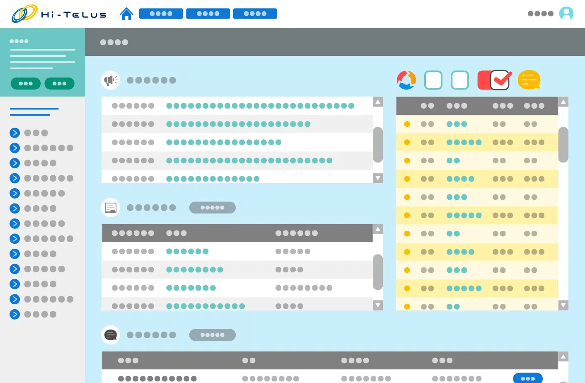This screenshot has height=383, width=585.
Task: Open the first announcement's teal link text
Action: pos(260,106)
